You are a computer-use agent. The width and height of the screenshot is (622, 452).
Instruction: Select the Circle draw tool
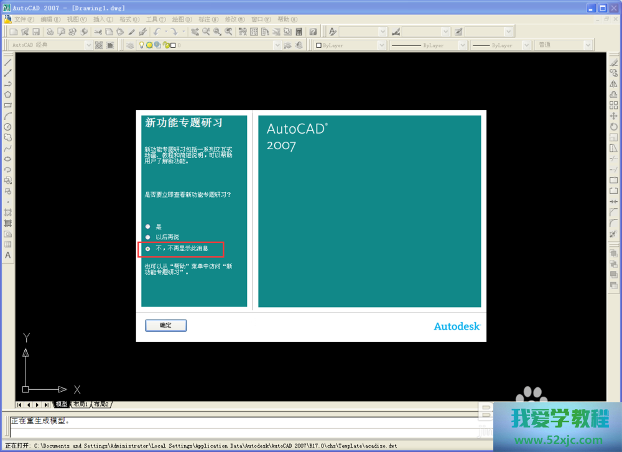point(7,127)
